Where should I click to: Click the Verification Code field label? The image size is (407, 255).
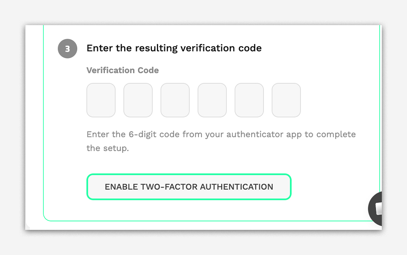point(123,70)
